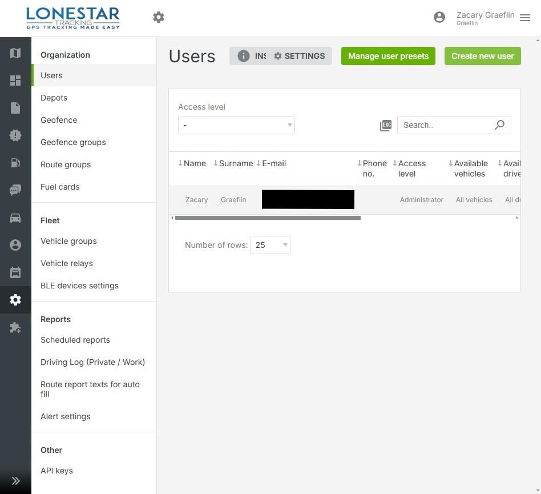
Task: Expand the sidebar with double chevron
Action: pos(15,481)
